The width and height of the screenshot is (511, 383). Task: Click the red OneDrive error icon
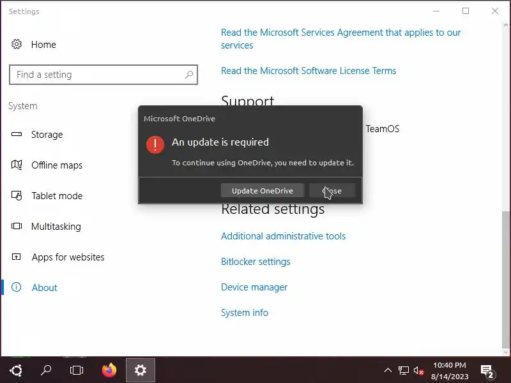155,145
